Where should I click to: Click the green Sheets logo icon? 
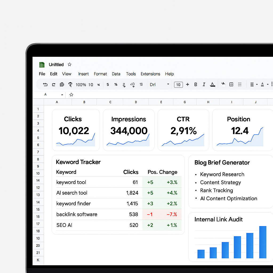(42, 65)
